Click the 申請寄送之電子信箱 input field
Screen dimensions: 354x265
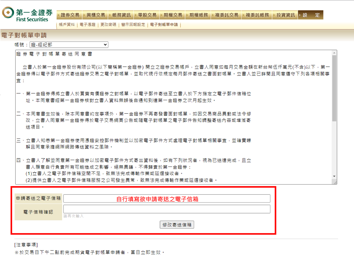(x=167, y=199)
